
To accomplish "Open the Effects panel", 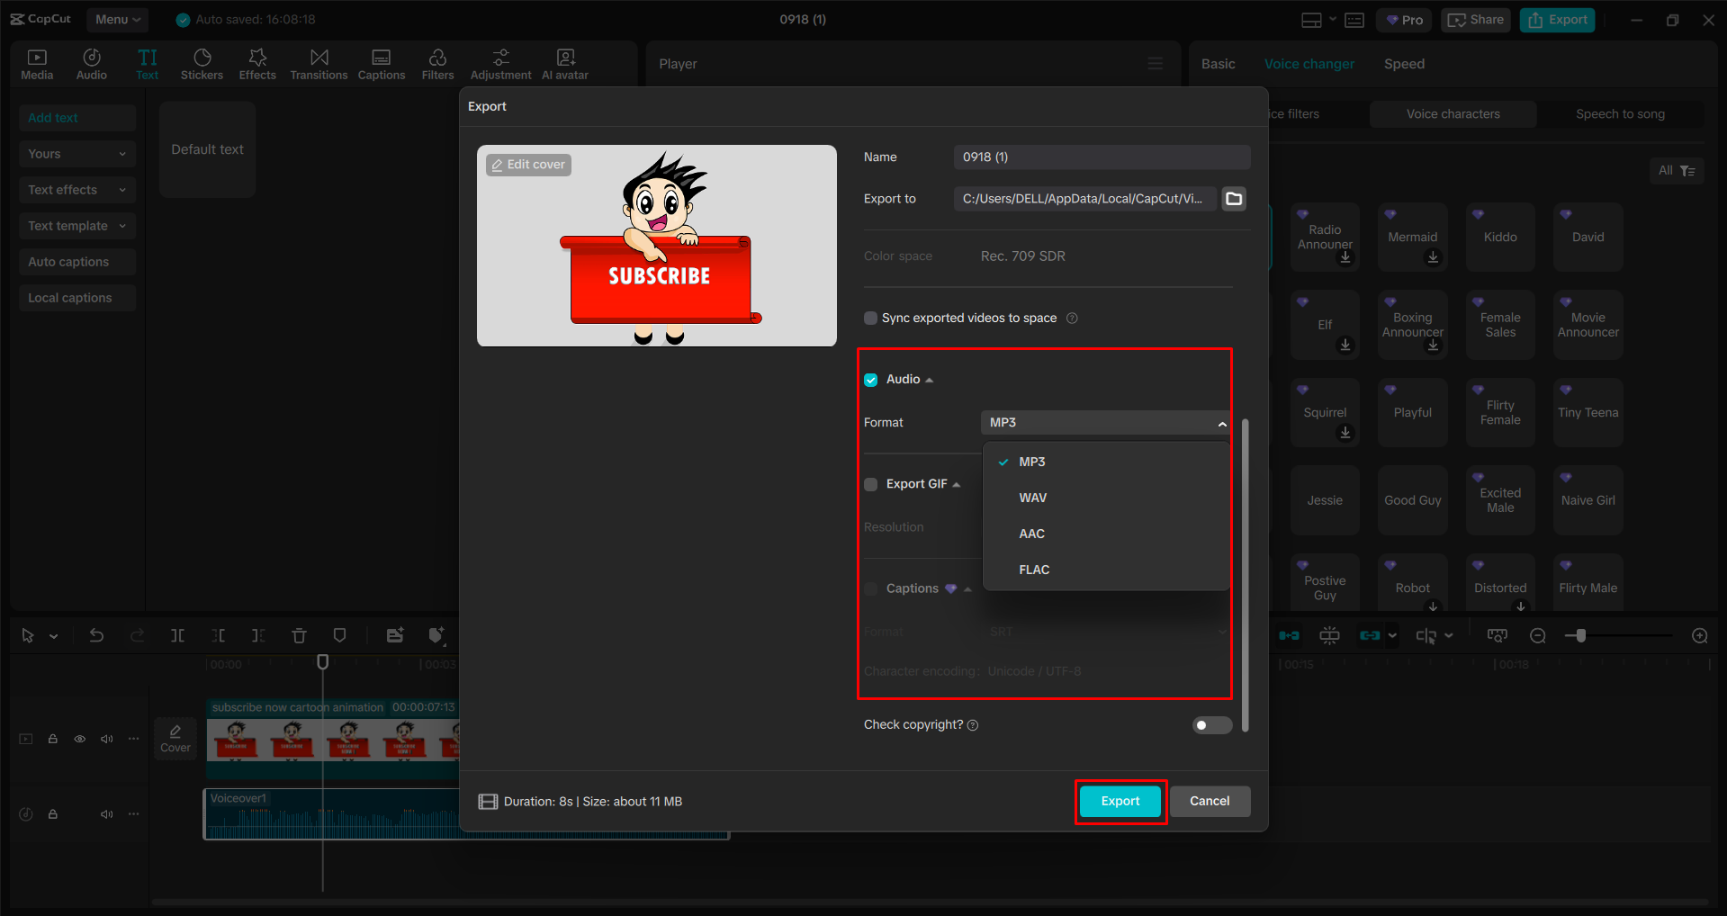I will tap(257, 64).
